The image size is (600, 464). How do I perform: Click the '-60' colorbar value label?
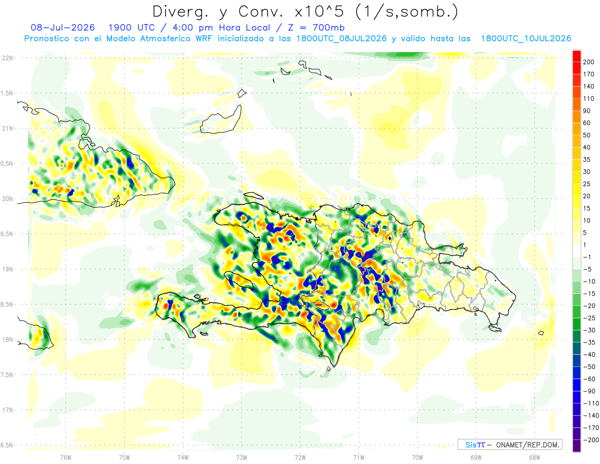tap(589, 379)
